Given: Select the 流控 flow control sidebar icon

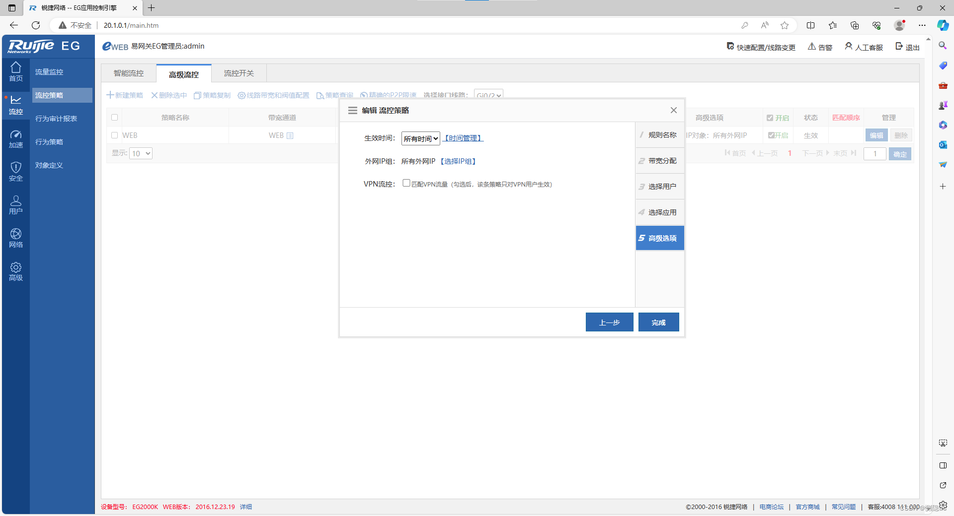Looking at the screenshot, I should [x=16, y=105].
